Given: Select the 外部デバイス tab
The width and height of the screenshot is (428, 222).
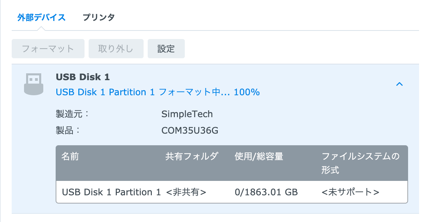Looking at the screenshot, I should pos(42,17).
